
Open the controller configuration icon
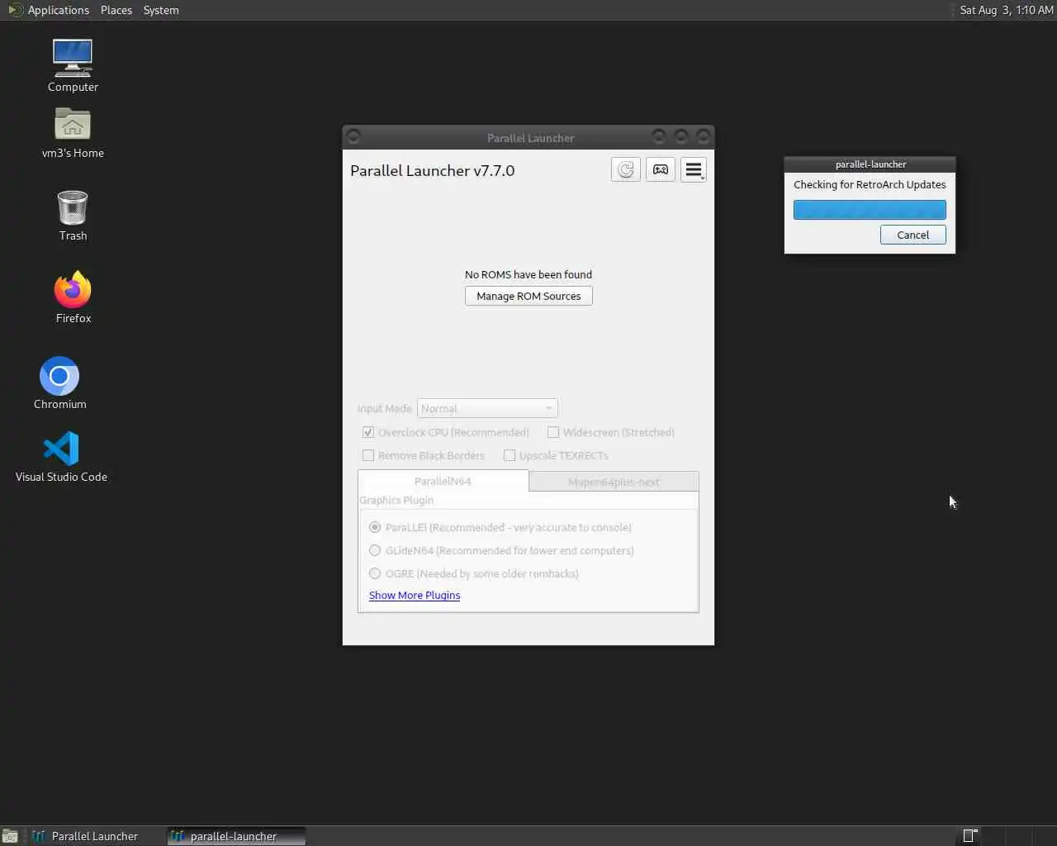[x=661, y=169]
